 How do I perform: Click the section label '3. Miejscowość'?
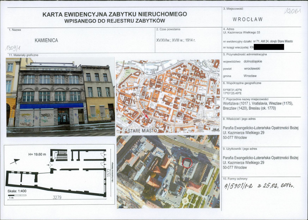(233, 9)
